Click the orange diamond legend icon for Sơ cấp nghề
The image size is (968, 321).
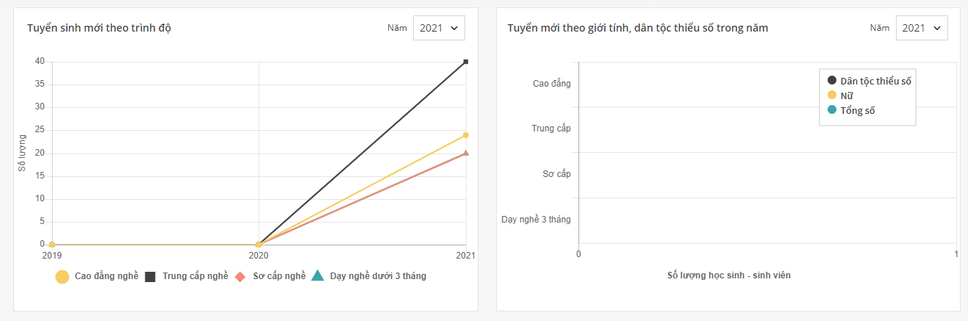(x=239, y=277)
